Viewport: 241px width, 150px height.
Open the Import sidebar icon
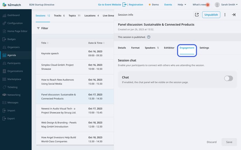point(4,111)
